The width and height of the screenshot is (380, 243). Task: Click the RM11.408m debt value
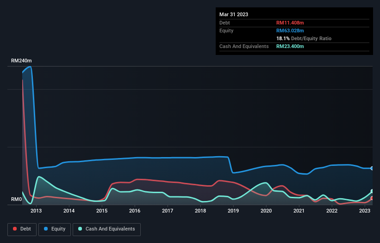tap(290, 23)
